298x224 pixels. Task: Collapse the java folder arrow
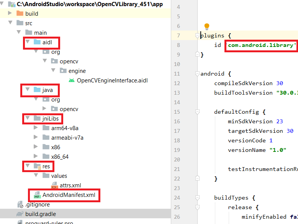[28, 89]
